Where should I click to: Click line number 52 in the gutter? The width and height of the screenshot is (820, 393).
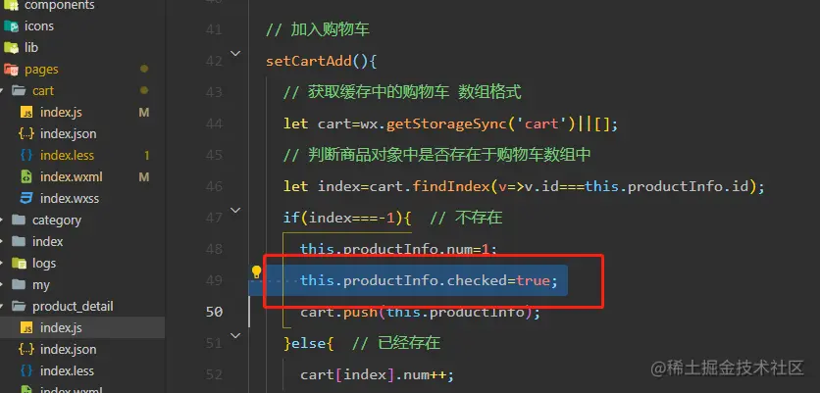point(214,374)
